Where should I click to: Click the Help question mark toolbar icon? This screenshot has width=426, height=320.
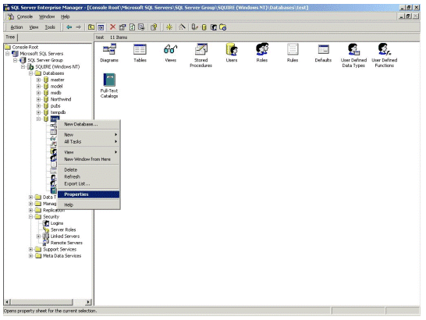[154, 27]
